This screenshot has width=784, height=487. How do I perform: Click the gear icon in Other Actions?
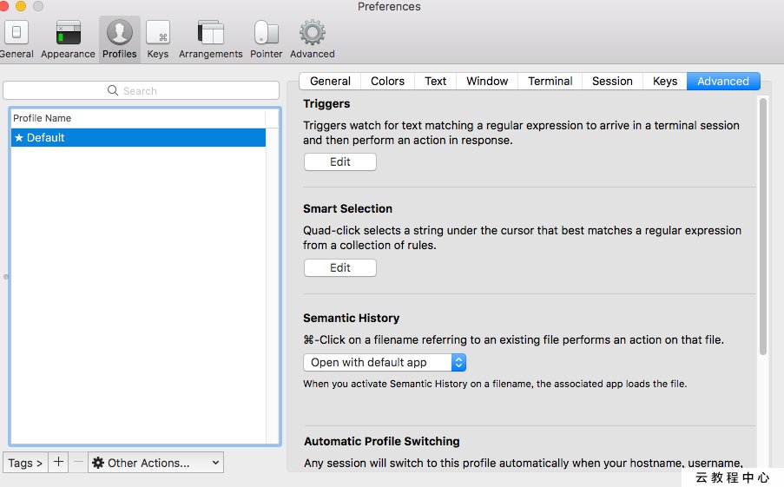click(x=98, y=463)
